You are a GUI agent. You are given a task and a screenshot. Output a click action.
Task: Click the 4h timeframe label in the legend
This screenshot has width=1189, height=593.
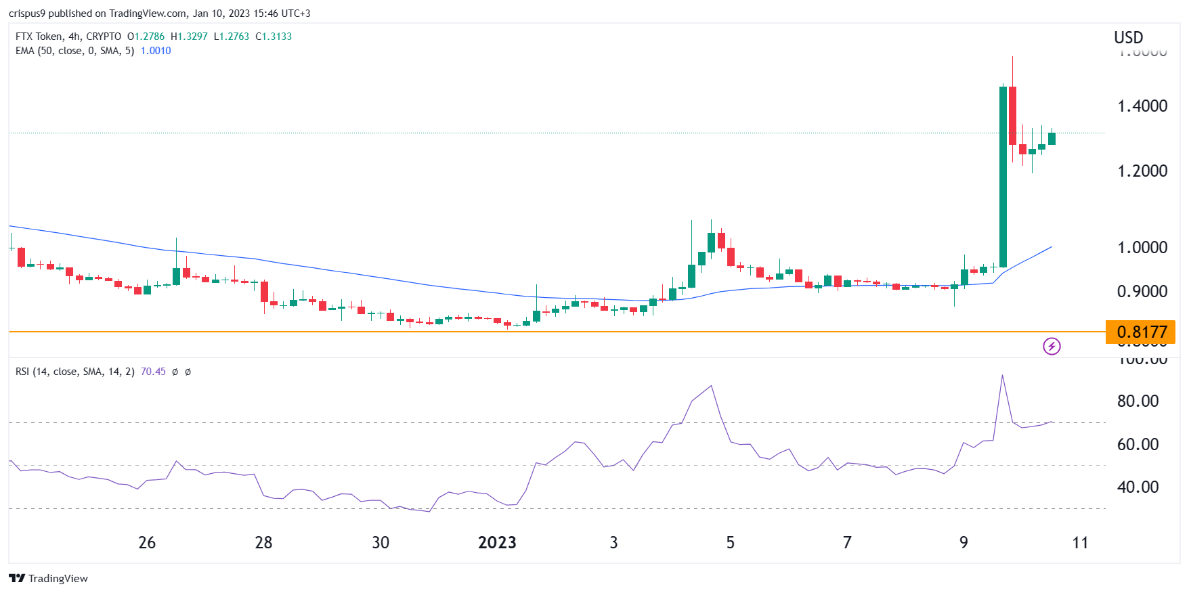coord(74,37)
